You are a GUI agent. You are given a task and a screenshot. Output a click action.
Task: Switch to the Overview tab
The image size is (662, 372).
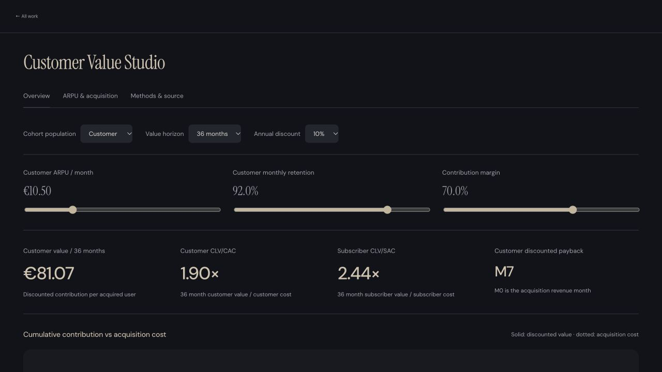37,96
